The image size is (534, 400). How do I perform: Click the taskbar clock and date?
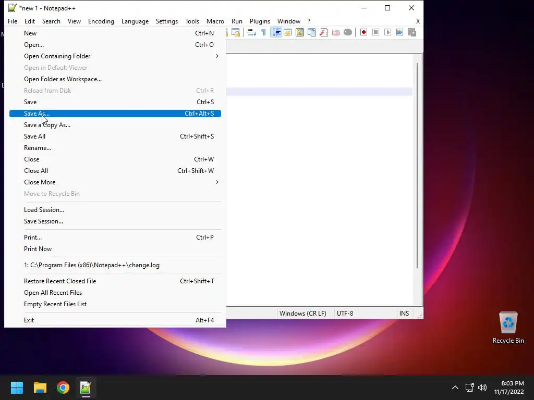click(509, 387)
